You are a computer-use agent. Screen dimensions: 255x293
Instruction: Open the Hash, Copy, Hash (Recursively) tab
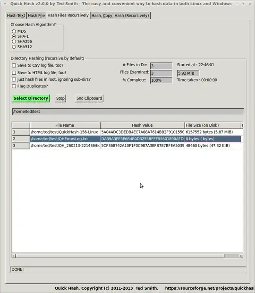[x=120, y=16]
